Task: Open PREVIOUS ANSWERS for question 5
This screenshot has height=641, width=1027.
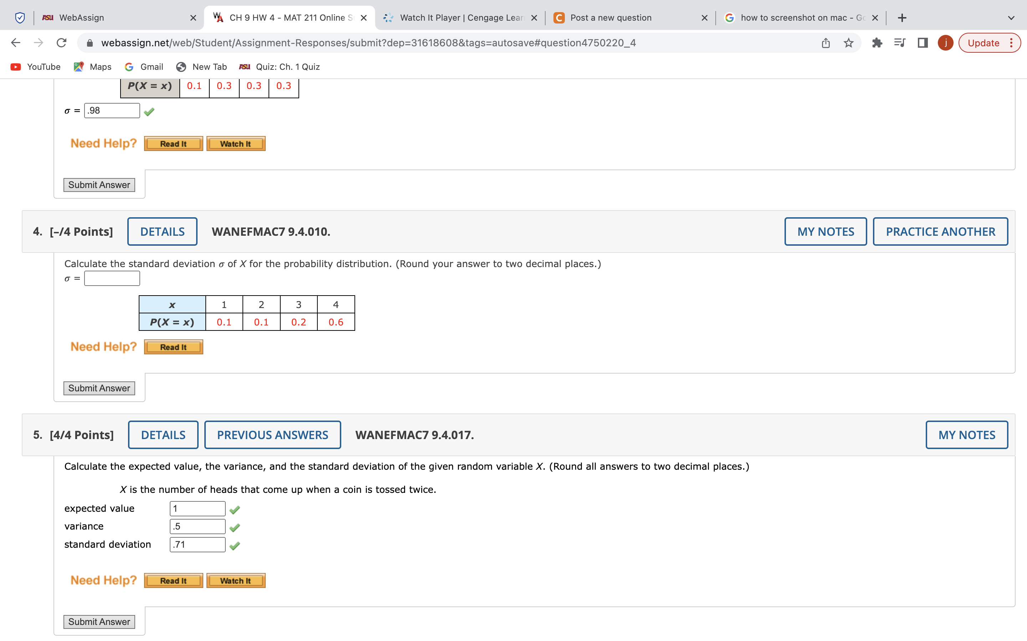Action: (x=272, y=434)
